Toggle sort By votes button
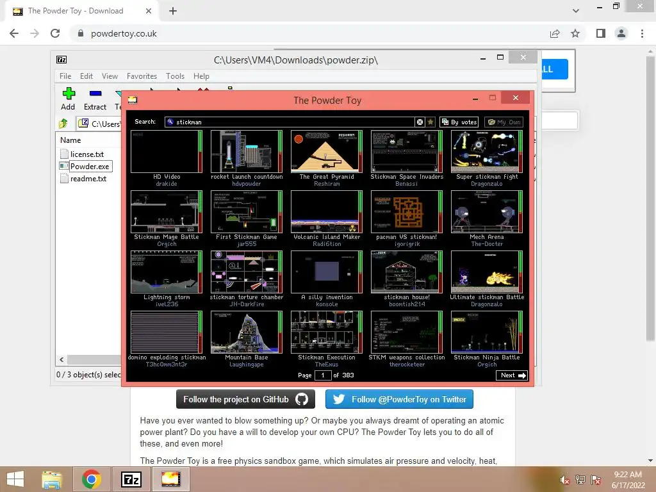The height and width of the screenshot is (492, 656). (x=459, y=122)
